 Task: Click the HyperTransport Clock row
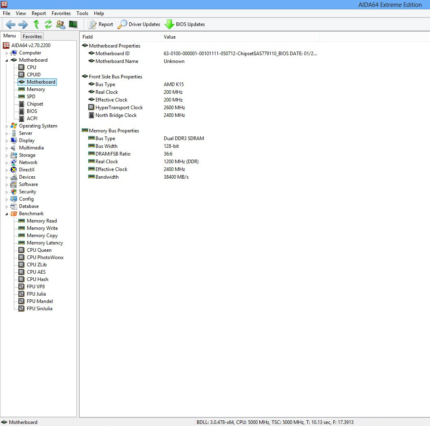point(137,108)
